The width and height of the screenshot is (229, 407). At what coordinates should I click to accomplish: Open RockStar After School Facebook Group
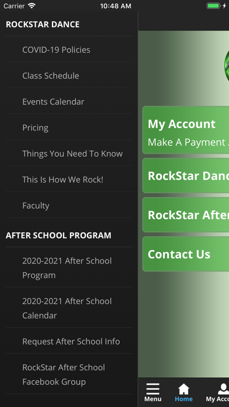pyautogui.click(x=69, y=374)
